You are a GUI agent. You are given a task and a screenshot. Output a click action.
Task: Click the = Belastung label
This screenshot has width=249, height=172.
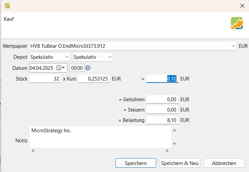click(132, 120)
